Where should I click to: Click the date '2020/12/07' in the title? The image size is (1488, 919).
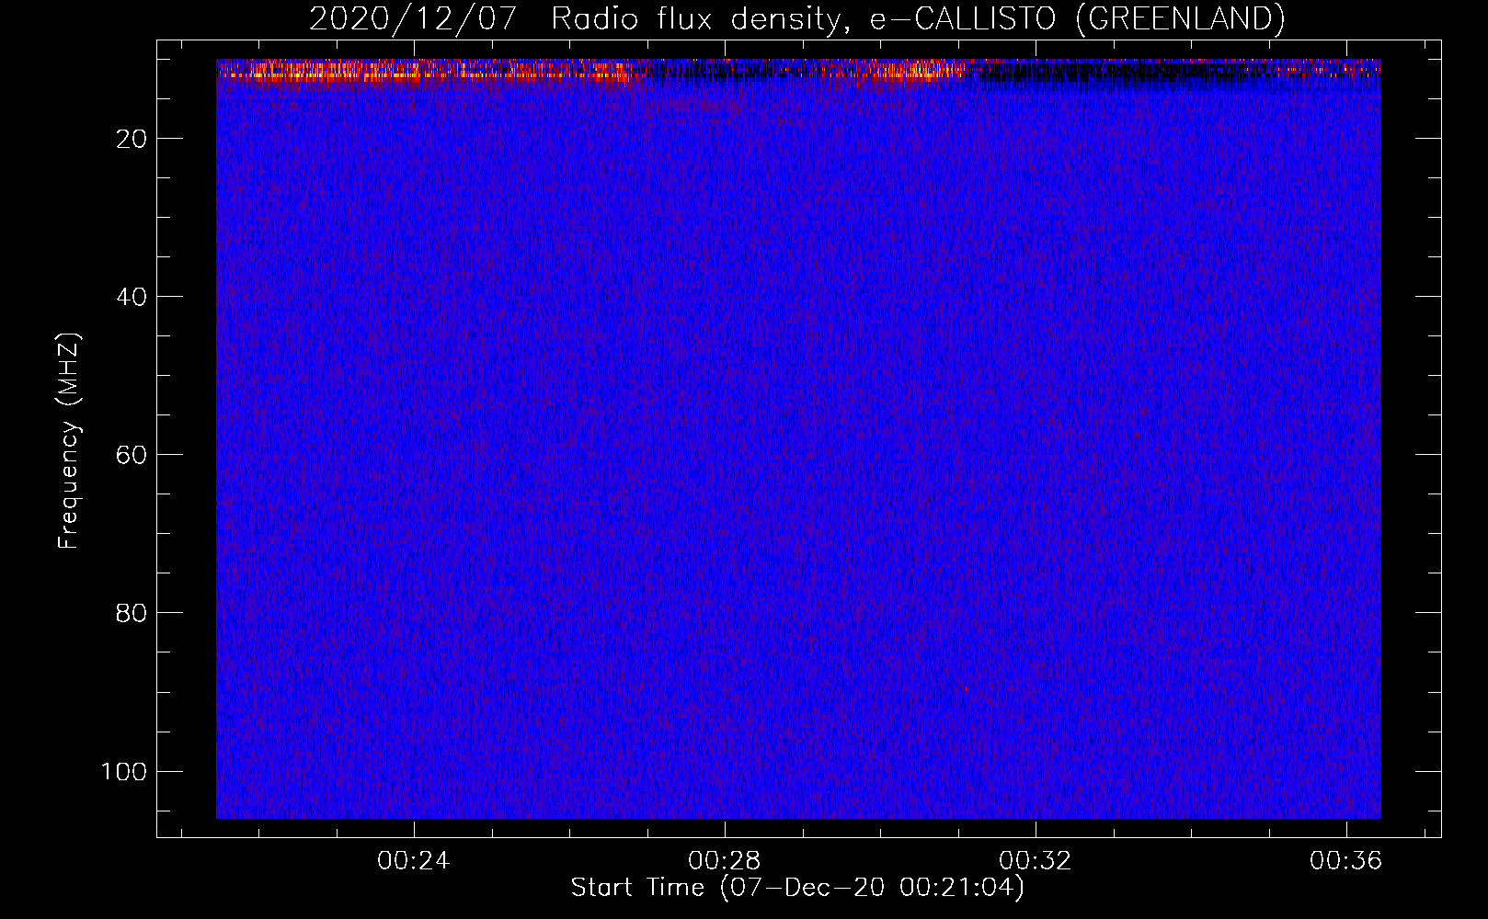(x=414, y=18)
